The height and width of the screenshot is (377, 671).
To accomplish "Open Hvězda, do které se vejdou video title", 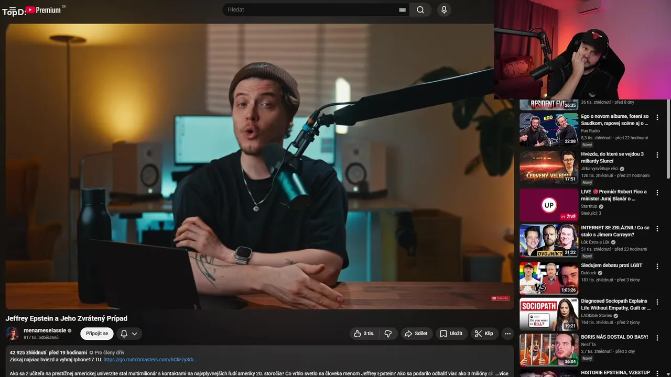I will 612,158.
